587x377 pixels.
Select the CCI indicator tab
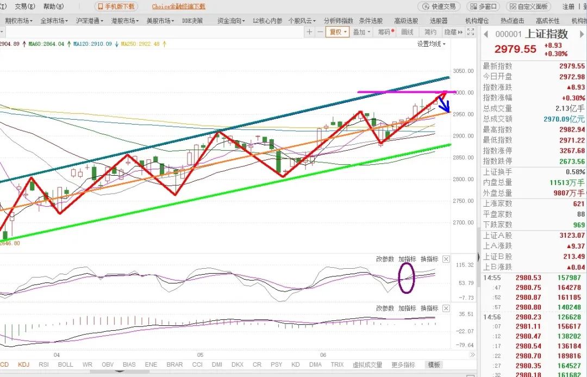tap(197, 364)
